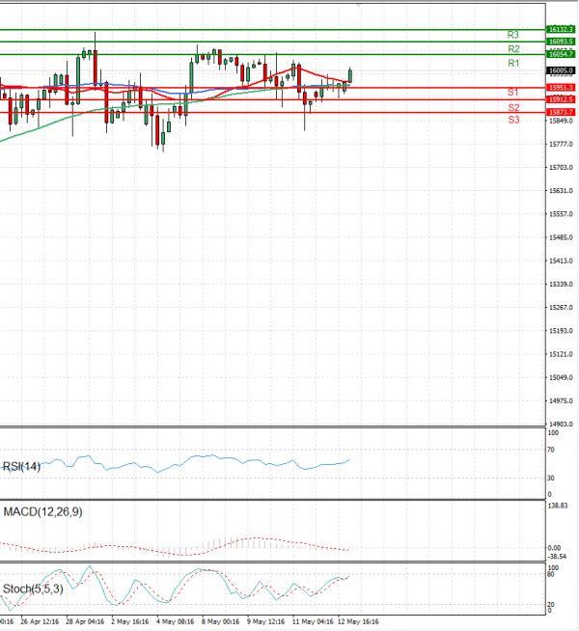Click the 15121.0 price axis value
This screenshot has height=631, width=579.
click(561, 354)
